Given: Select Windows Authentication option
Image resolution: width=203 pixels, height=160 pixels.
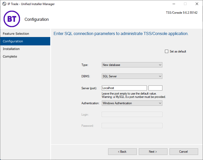Looking at the screenshot, I should point(132,103).
